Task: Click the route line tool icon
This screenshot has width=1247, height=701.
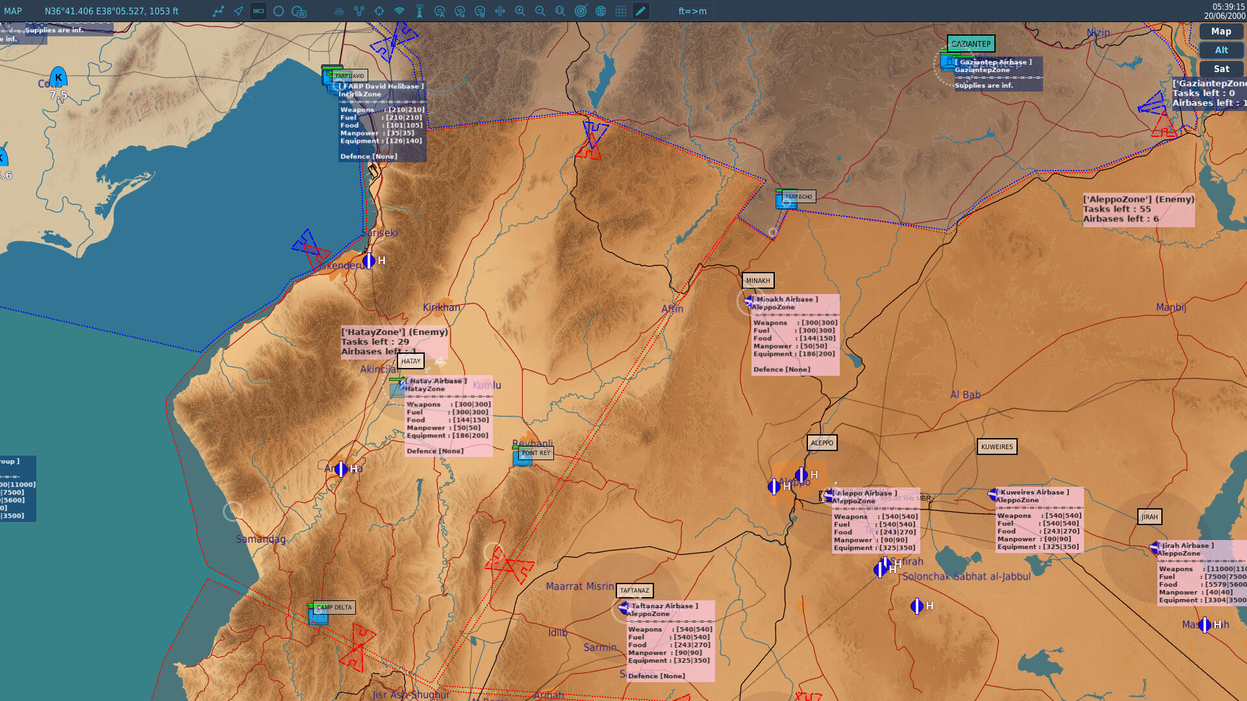Action: (x=218, y=11)
